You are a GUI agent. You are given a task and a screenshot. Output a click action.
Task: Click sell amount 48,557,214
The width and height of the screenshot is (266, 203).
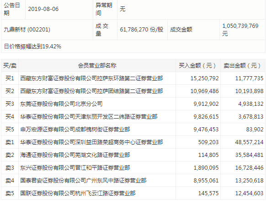249,142
